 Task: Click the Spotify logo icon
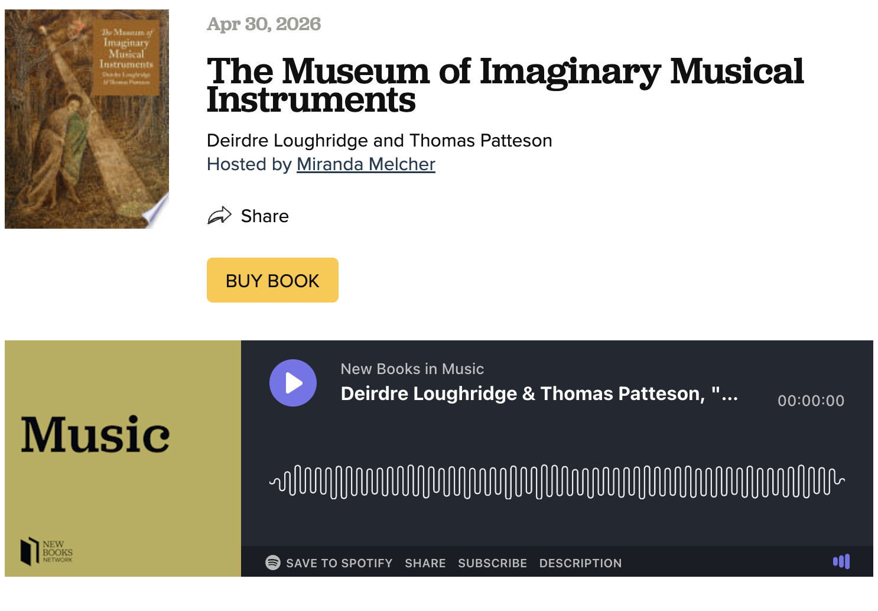(x=272, y=563)
